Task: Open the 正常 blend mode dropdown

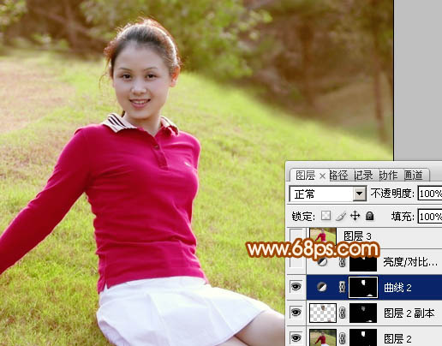Action: 327,194
